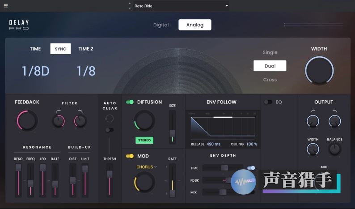This screenshot has width=355, height=209.
Task: Click the Auto Clear circular arrow icon
Action: pos(110,118)
